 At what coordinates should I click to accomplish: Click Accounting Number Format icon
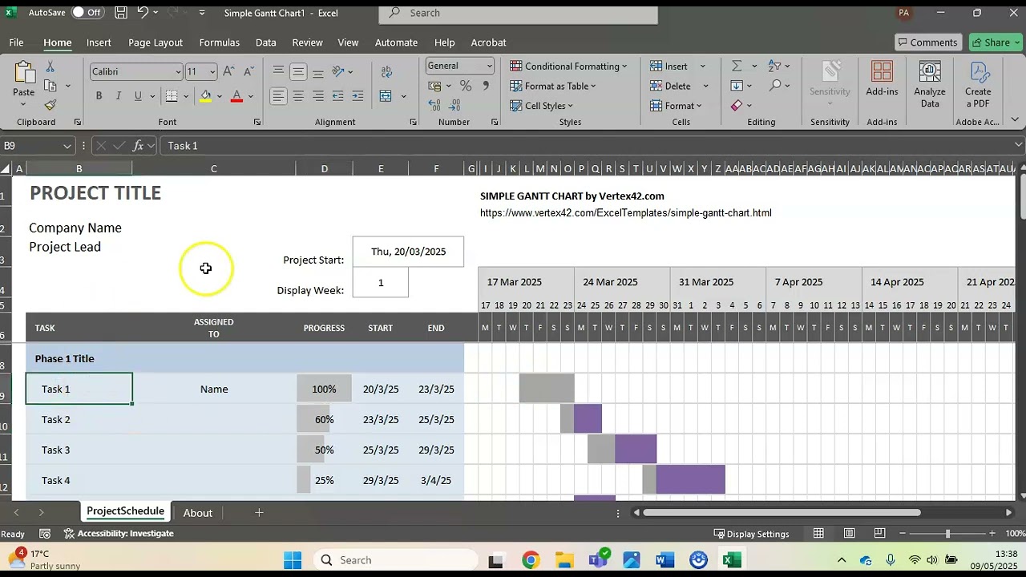(435, 86)
